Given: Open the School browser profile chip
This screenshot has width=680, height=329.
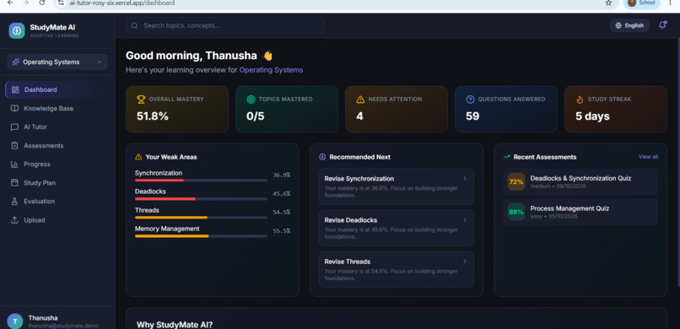Looking at the screenshot, I should coord(642,3).
